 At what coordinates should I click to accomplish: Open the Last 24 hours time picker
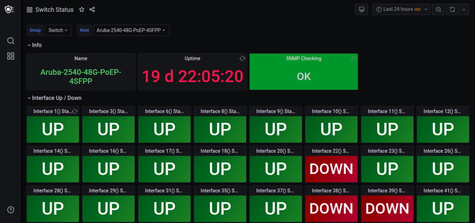click(401, 10)
